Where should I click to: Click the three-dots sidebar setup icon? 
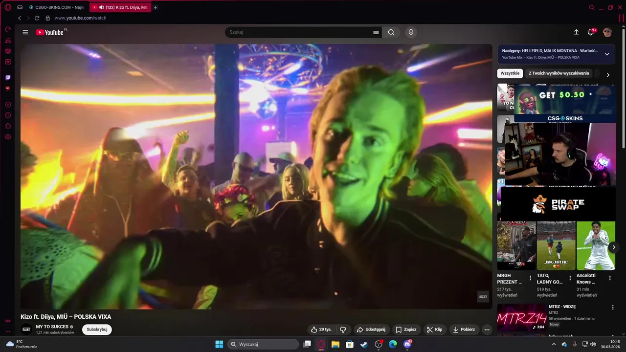(x=8, y=331)
